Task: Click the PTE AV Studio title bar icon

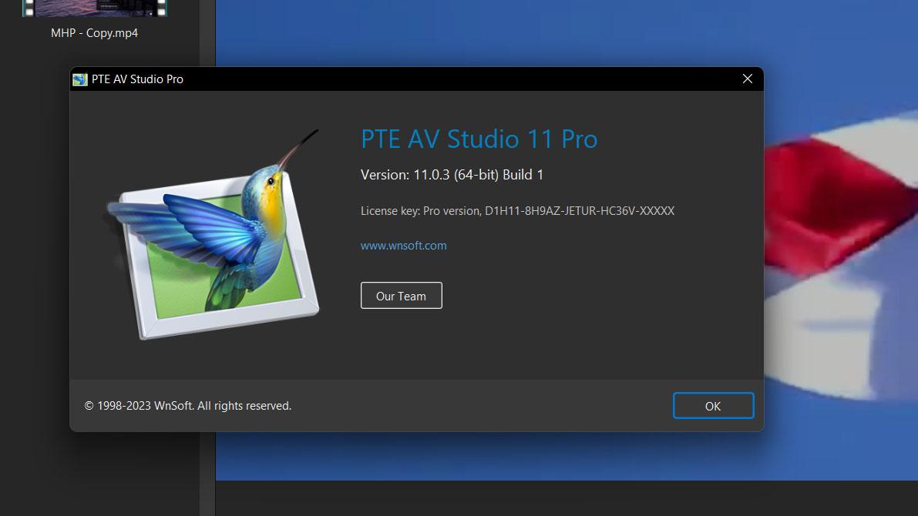Action: coord(79,79)
